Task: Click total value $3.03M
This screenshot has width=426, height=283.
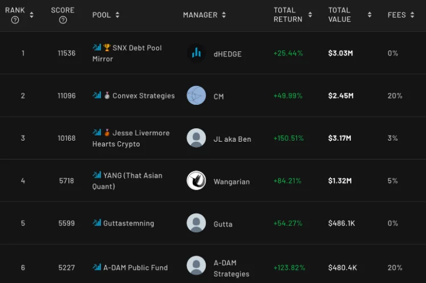Action: (340, 53)
